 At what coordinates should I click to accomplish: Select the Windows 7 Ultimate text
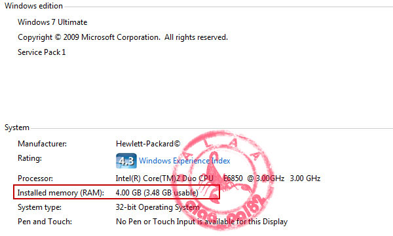point(52,22)
